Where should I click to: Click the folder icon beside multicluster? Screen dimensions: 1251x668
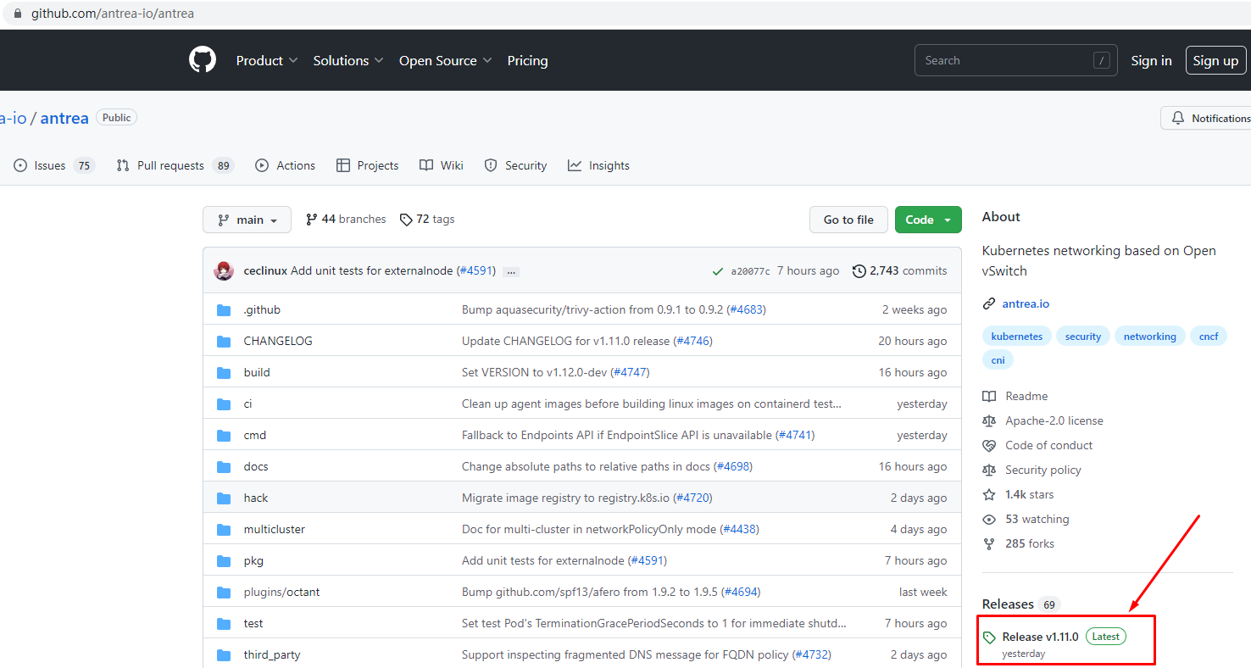[x=224, y=530]
